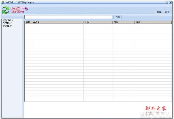Viewport: 174px width, 119px height.
Task: Sort by the 页数 column header
Action: tap(124, 22)
